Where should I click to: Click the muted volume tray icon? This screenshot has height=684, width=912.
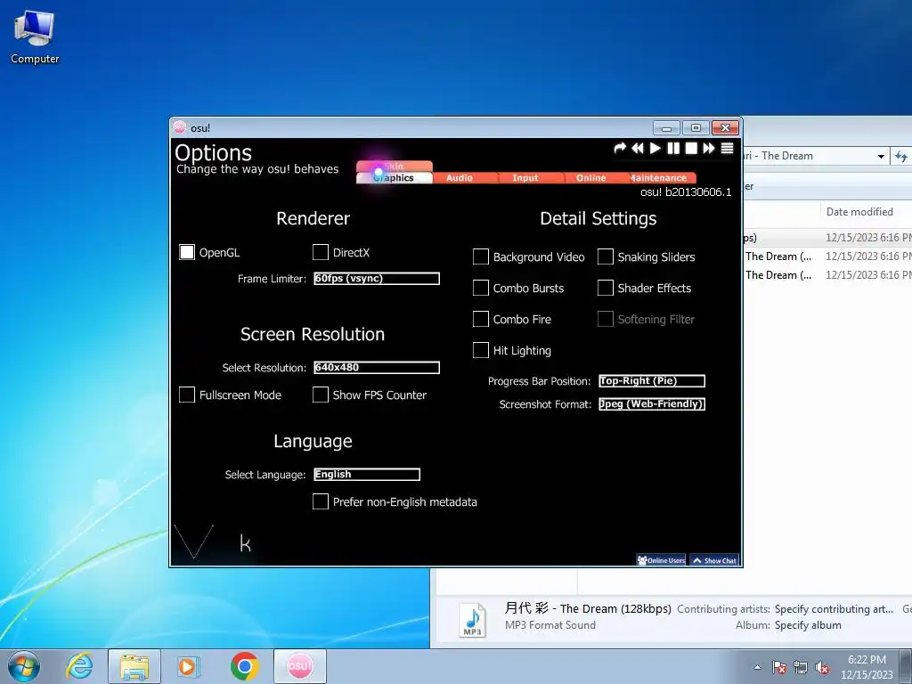click(822, 667)
